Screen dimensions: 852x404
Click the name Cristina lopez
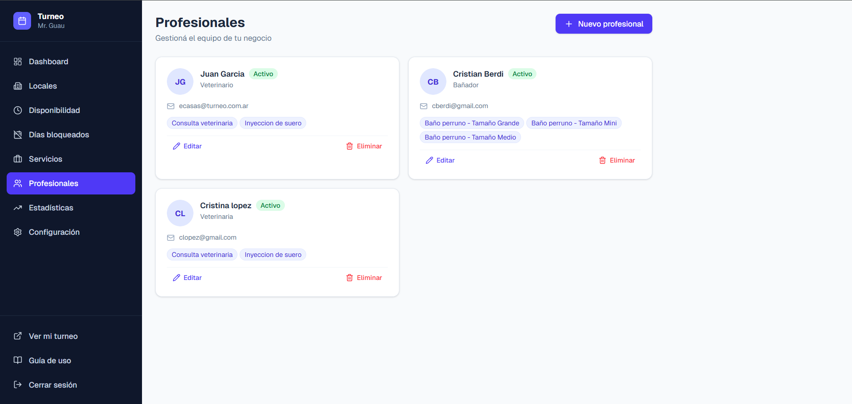[225, 206]
